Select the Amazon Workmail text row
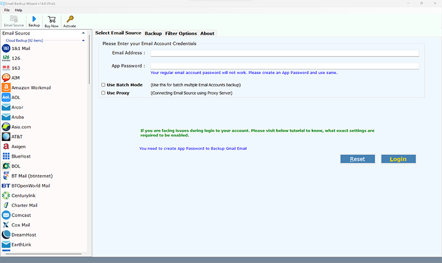 click(x=31, y=87)
